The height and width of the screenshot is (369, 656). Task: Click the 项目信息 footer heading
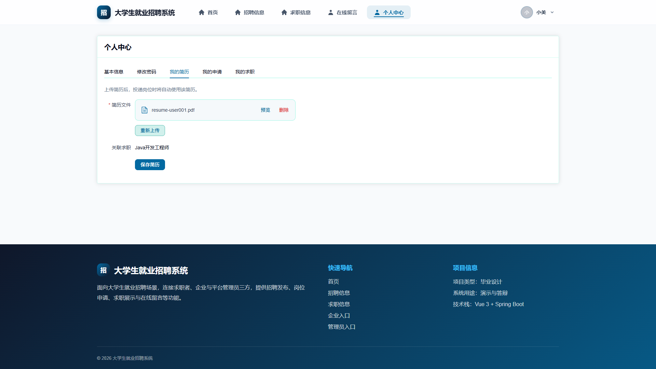[x=465, y=268]
